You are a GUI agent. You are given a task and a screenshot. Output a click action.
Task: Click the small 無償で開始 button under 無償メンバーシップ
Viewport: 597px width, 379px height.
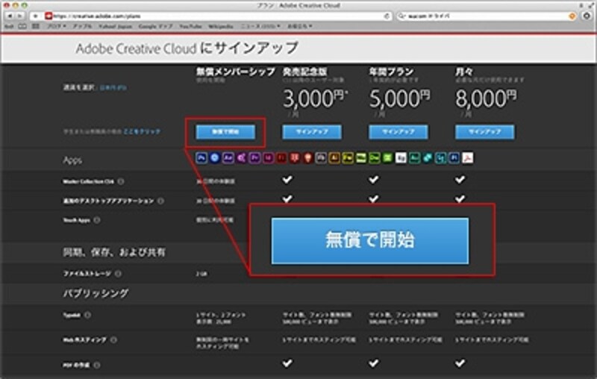click(x=225, y=131)
